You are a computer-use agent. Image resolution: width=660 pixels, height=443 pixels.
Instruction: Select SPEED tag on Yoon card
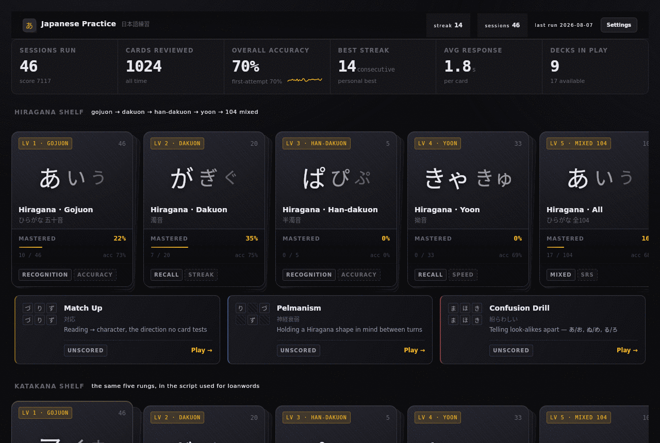(x=463, y=275)
